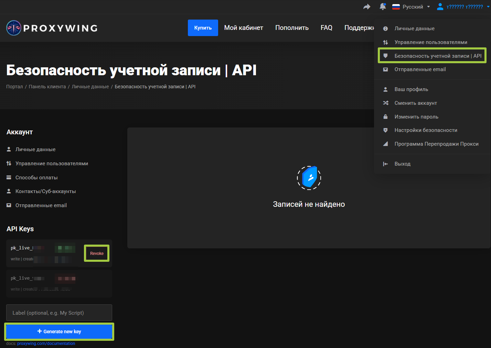Image resolution: width=491 pixels, height=348 pixels.
Task: Open Мой кабинет in main navigation
Action: click(x=244, y=28)
